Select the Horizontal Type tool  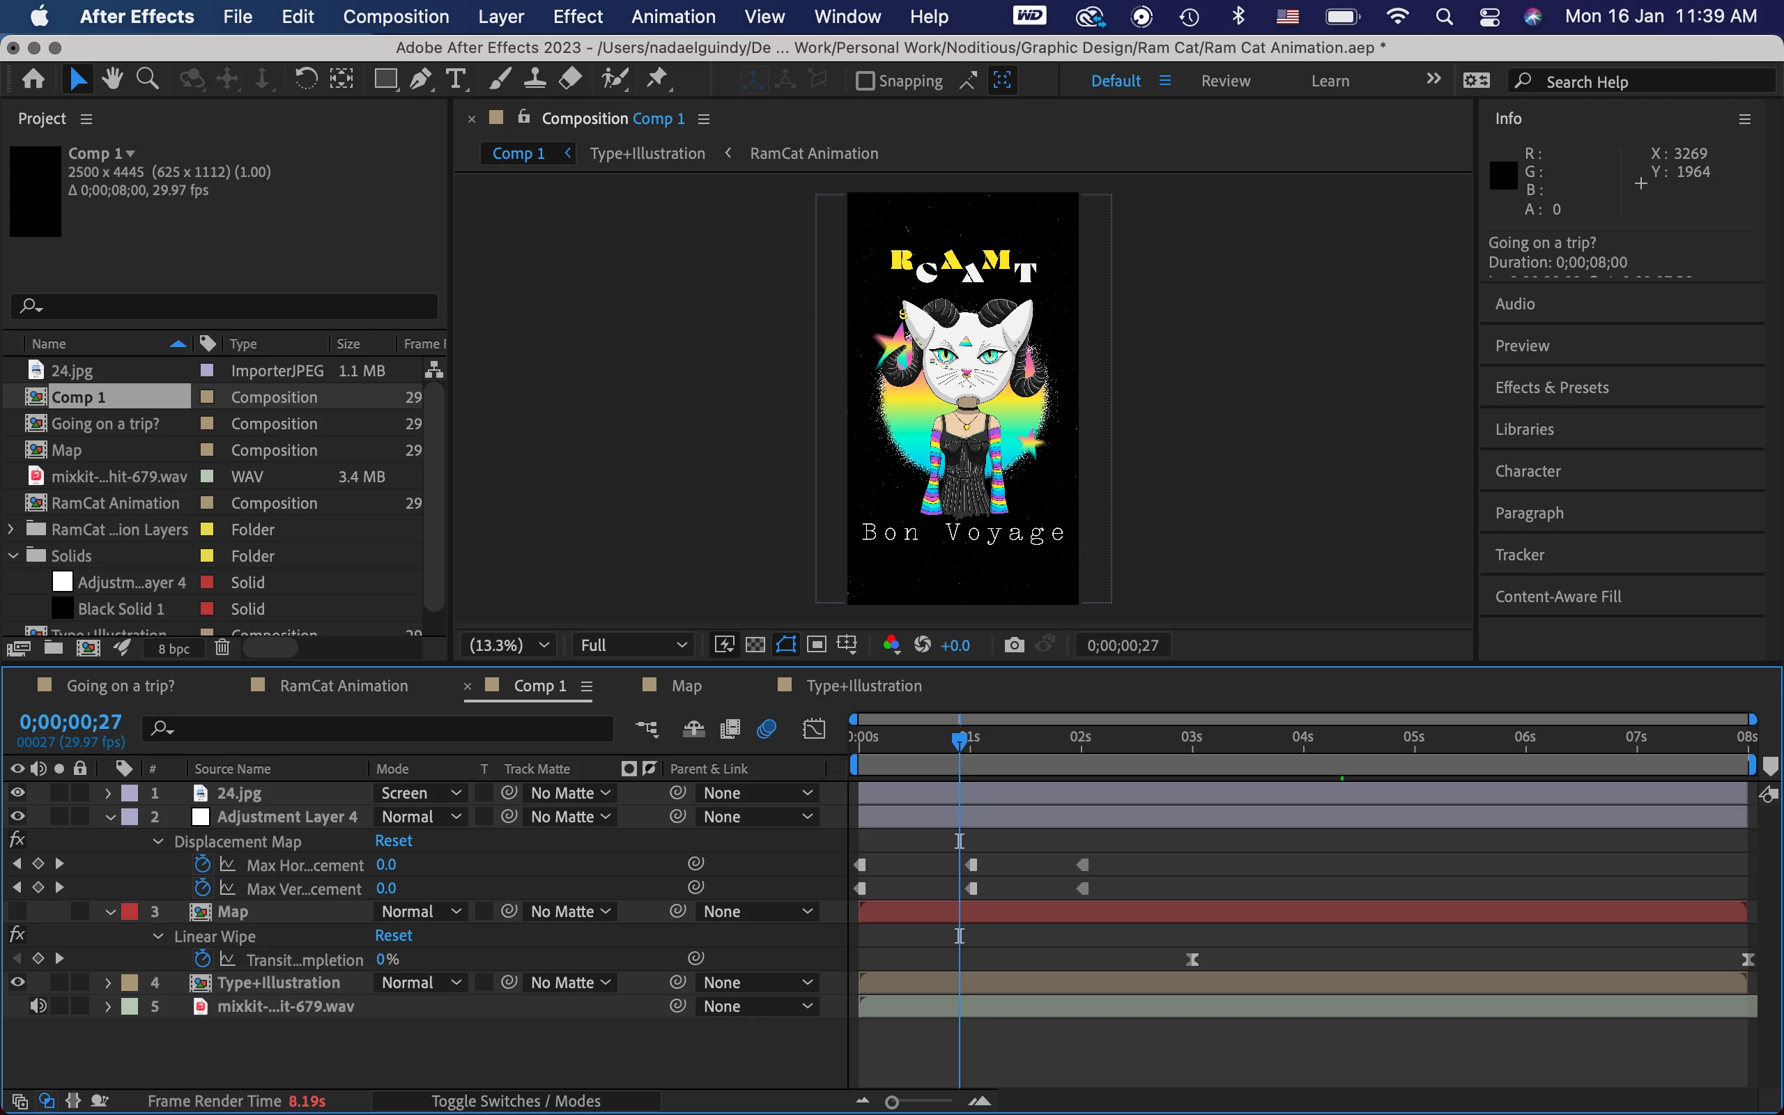[x=456, y=79]
